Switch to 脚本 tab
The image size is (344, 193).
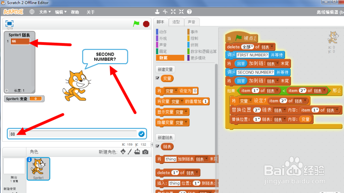tap(161, 22)
